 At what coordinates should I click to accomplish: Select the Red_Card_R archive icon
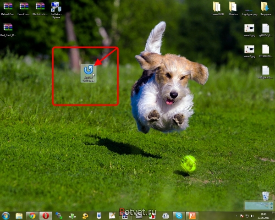coord(8,28)
